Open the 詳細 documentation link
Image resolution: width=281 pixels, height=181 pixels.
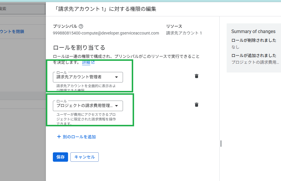86,62
